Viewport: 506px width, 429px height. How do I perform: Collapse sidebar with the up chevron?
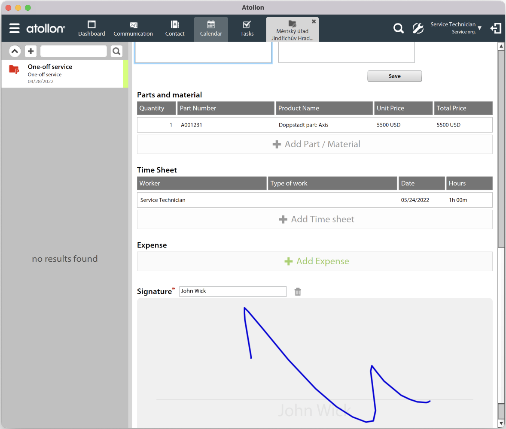tap(15, 51)
